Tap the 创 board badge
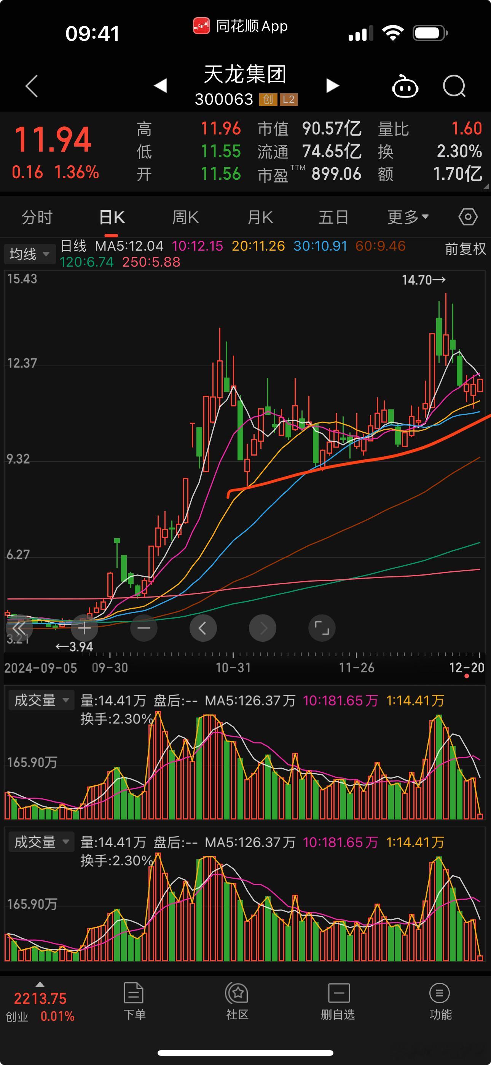The width and height of the screenshot is (491, 1065). 268,99
